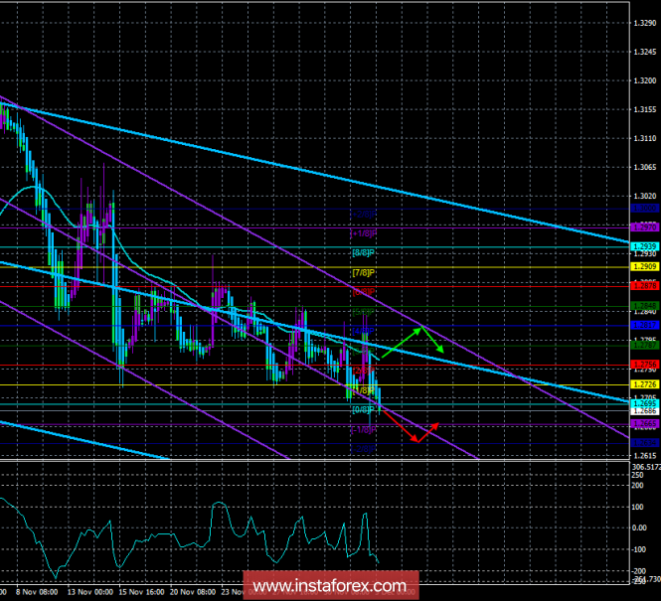Select the purple 1.2970 price tag

(x=645, y=227)
